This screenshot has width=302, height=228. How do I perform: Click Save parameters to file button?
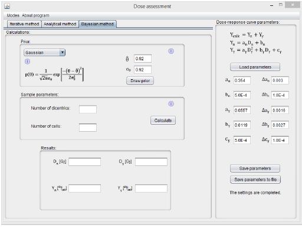(x=255, y=180)
